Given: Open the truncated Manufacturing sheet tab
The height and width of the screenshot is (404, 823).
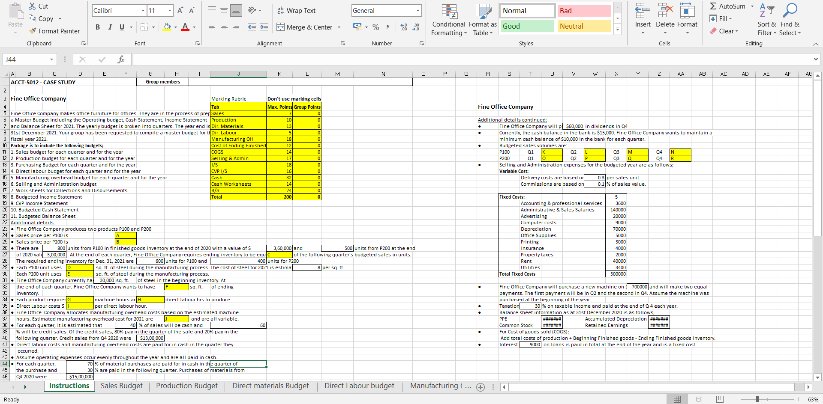Looking at the screenshot, I should click(440, 386).
